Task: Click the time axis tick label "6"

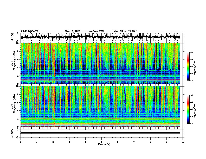Action: point(118,142)
